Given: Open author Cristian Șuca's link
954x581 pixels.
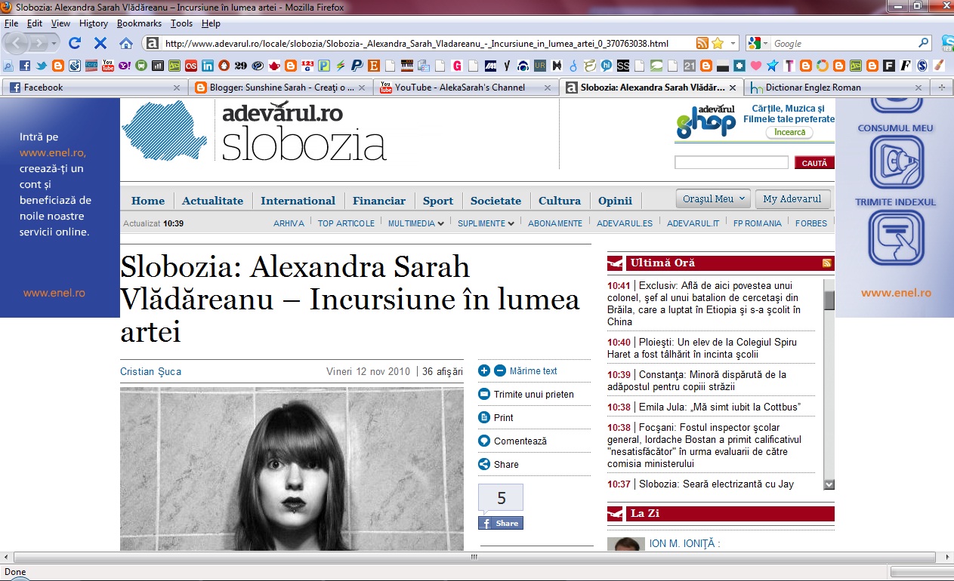Looking at the screenshot, I should pos(151,371).
